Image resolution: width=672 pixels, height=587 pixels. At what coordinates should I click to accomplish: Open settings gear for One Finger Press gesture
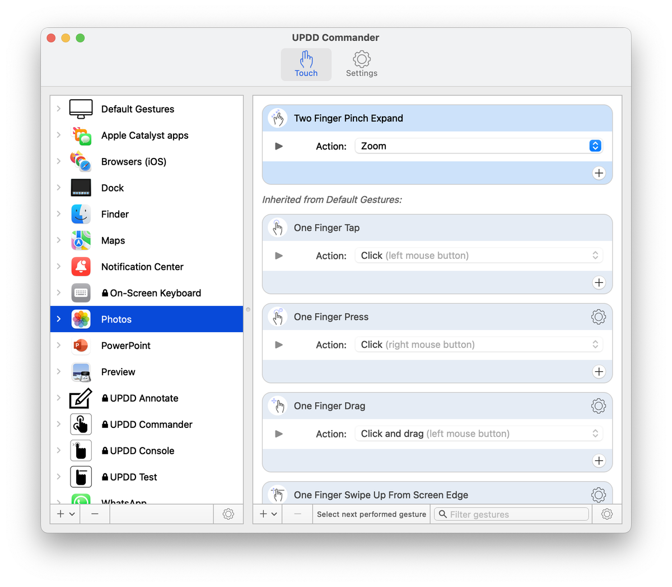pos(598,316)
